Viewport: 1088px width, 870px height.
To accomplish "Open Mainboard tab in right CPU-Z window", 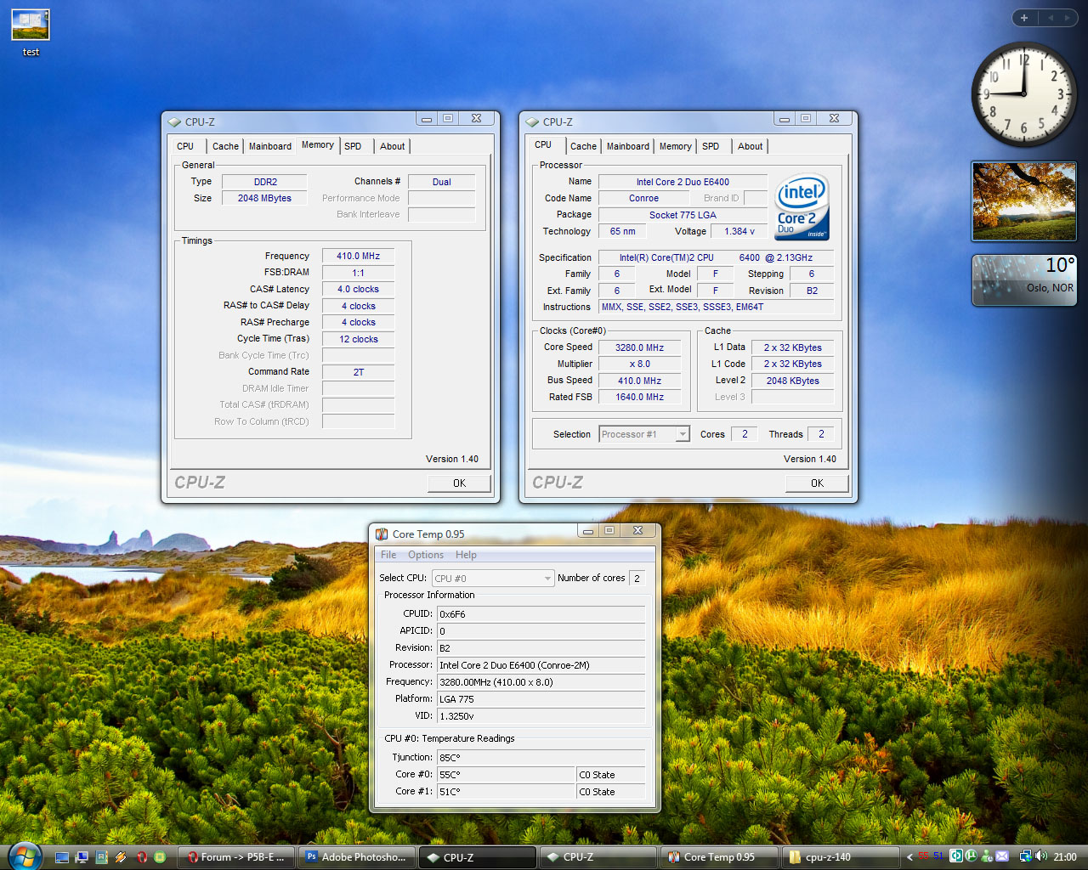I will click(x=628, y=146).
